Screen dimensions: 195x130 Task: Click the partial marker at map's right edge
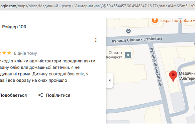point(194,44)
